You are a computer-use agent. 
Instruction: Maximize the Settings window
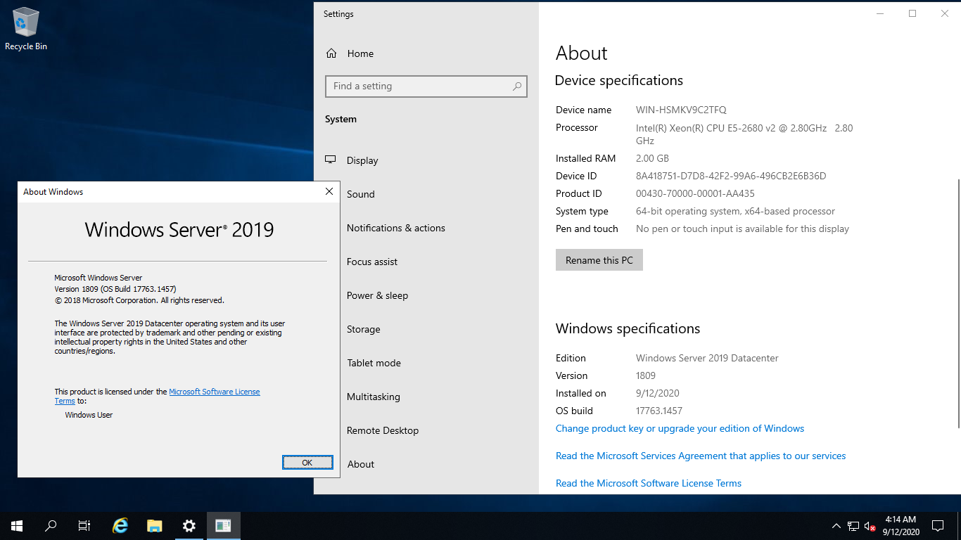912,13
